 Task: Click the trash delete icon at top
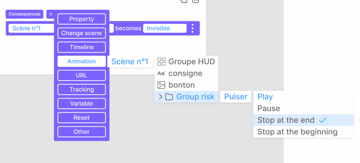[195, 1]
